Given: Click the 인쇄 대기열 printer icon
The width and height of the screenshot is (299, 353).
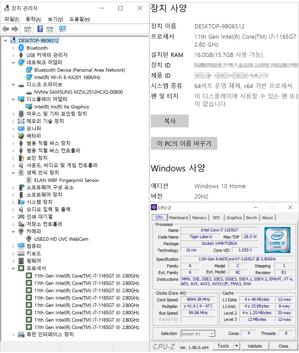Looking at the screenshot, I should click(x=21, y=217).
